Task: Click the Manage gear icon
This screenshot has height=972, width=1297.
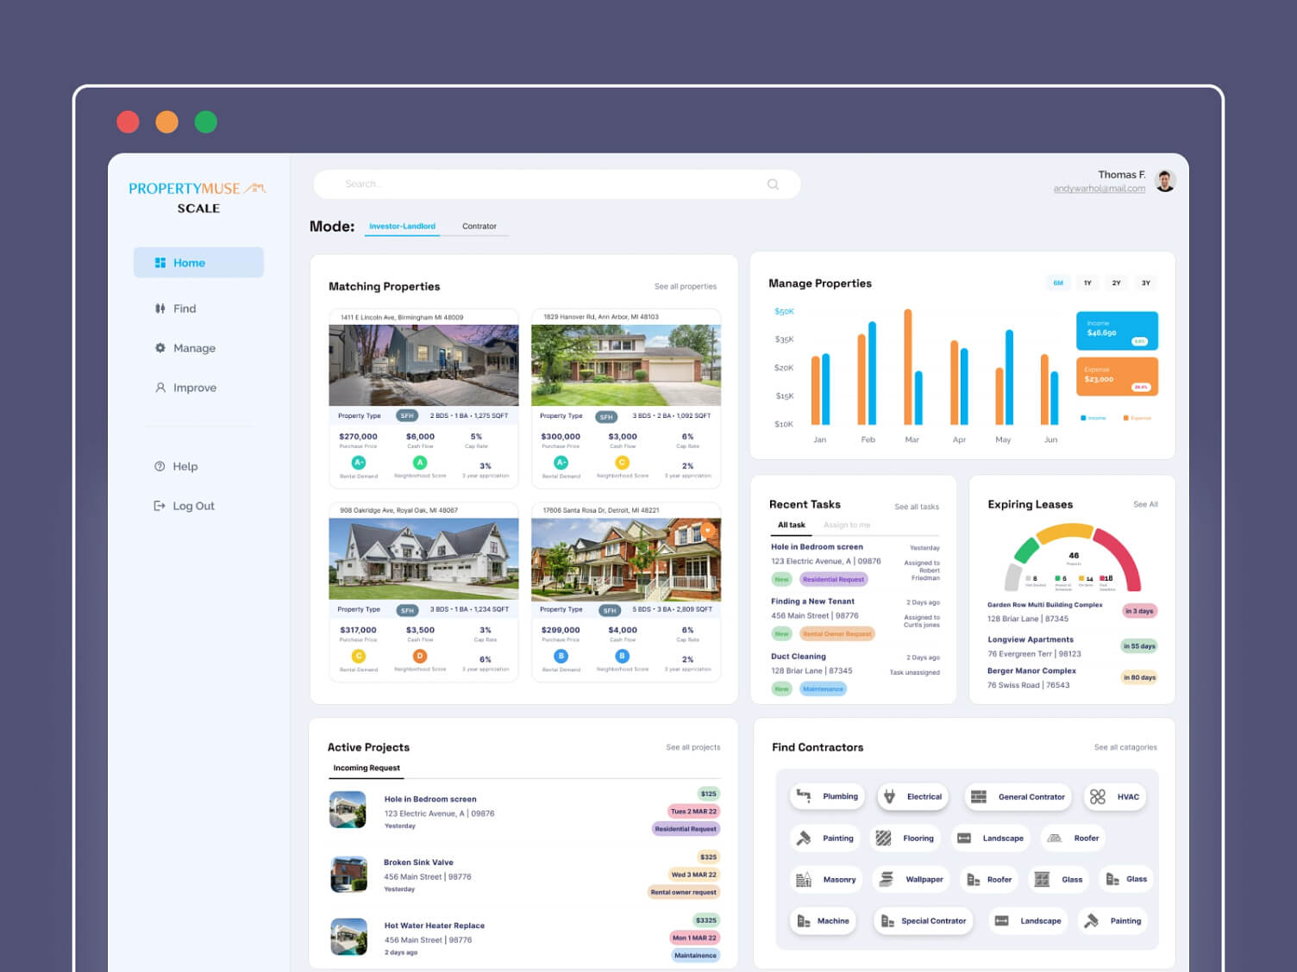Action: point(160,348)
